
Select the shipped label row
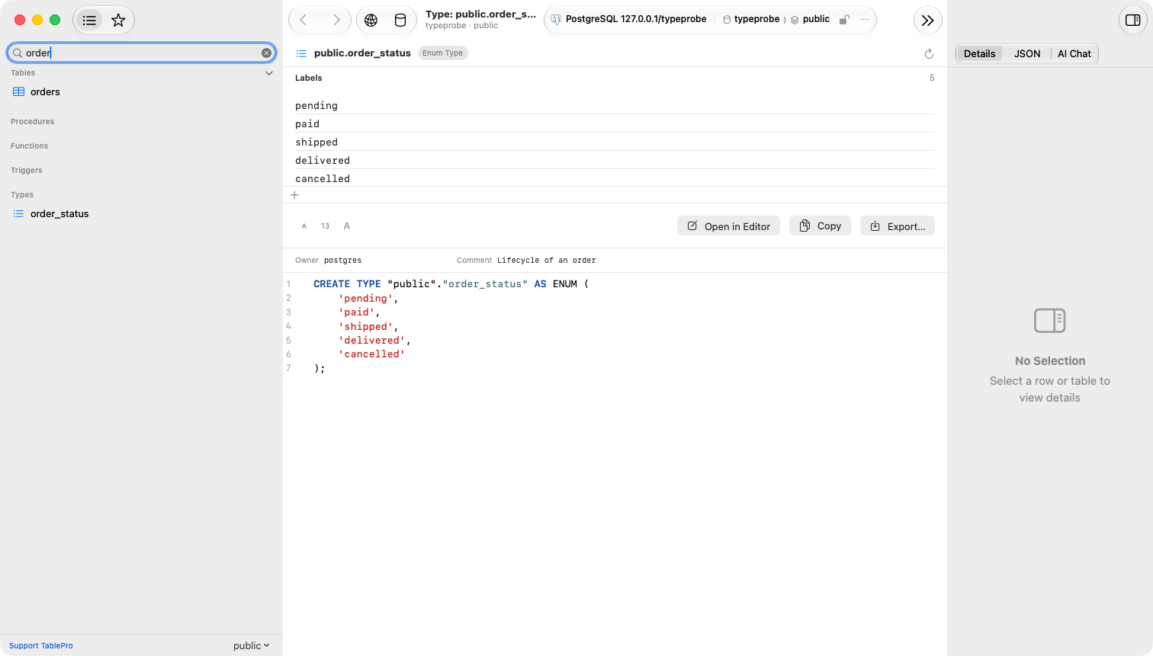615,142
